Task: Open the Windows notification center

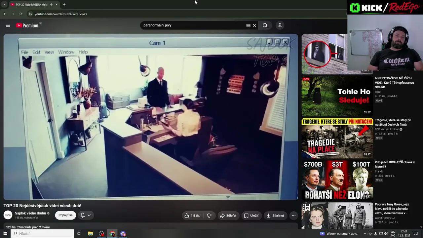Action: pos(416,234)
